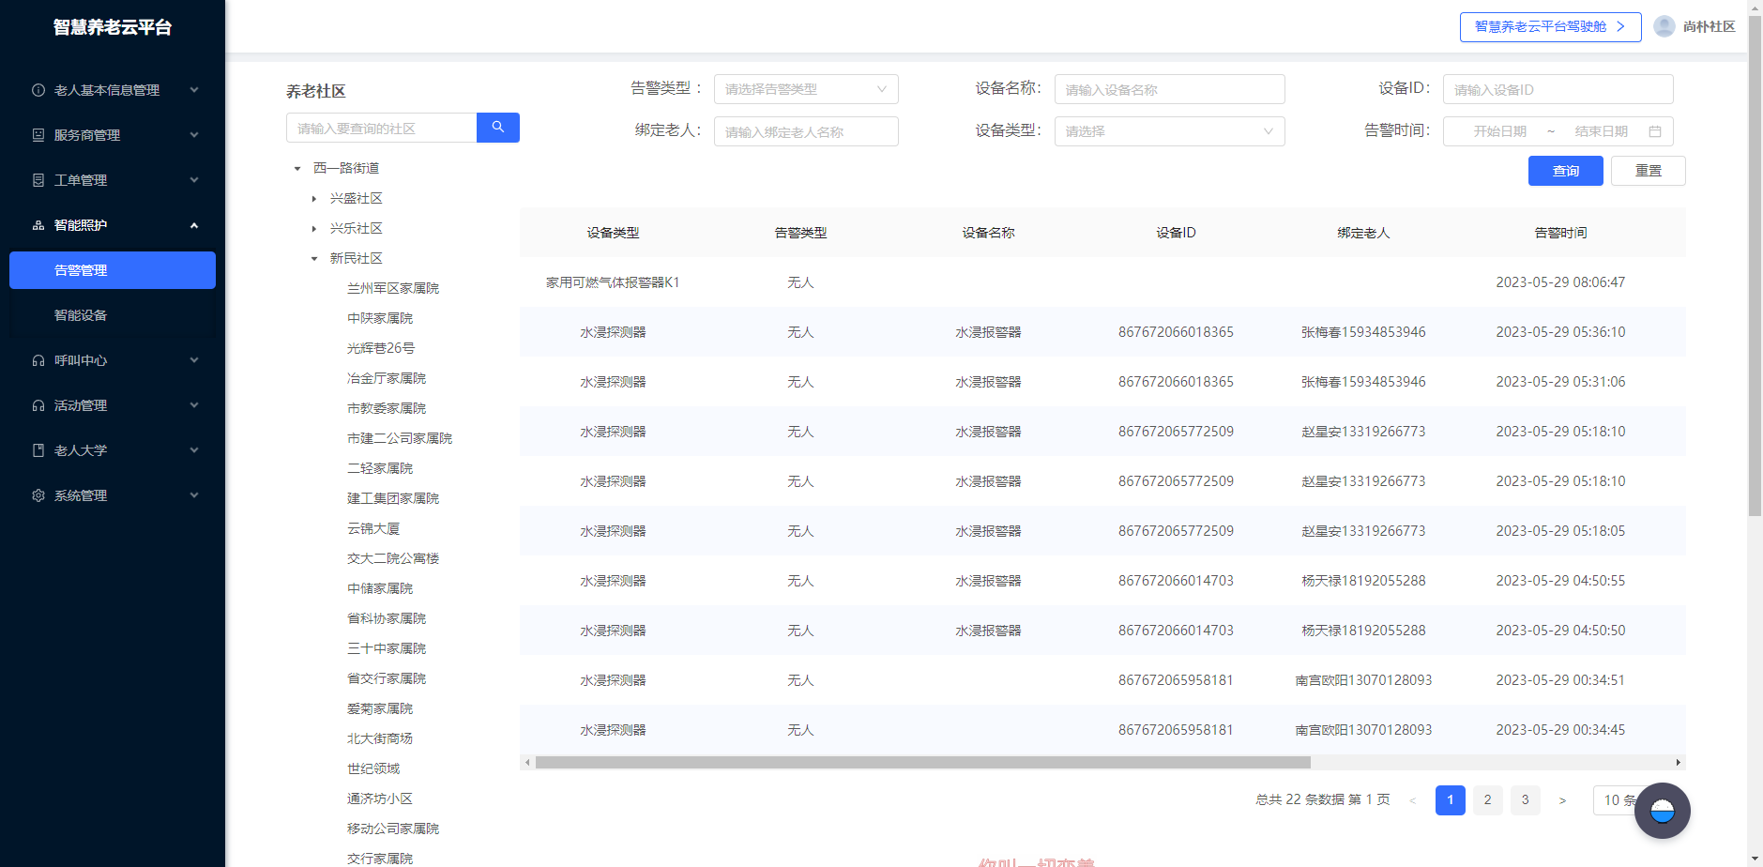The width and height of the screenshot is (1763, 867).
Task: Collapse the 西一路街道 tree node
Action: 297,169
